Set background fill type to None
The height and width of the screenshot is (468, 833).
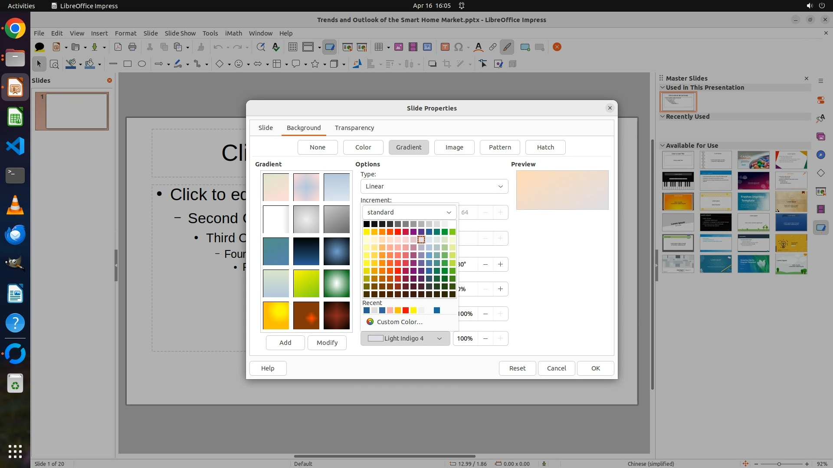click(x=318, y=147)
